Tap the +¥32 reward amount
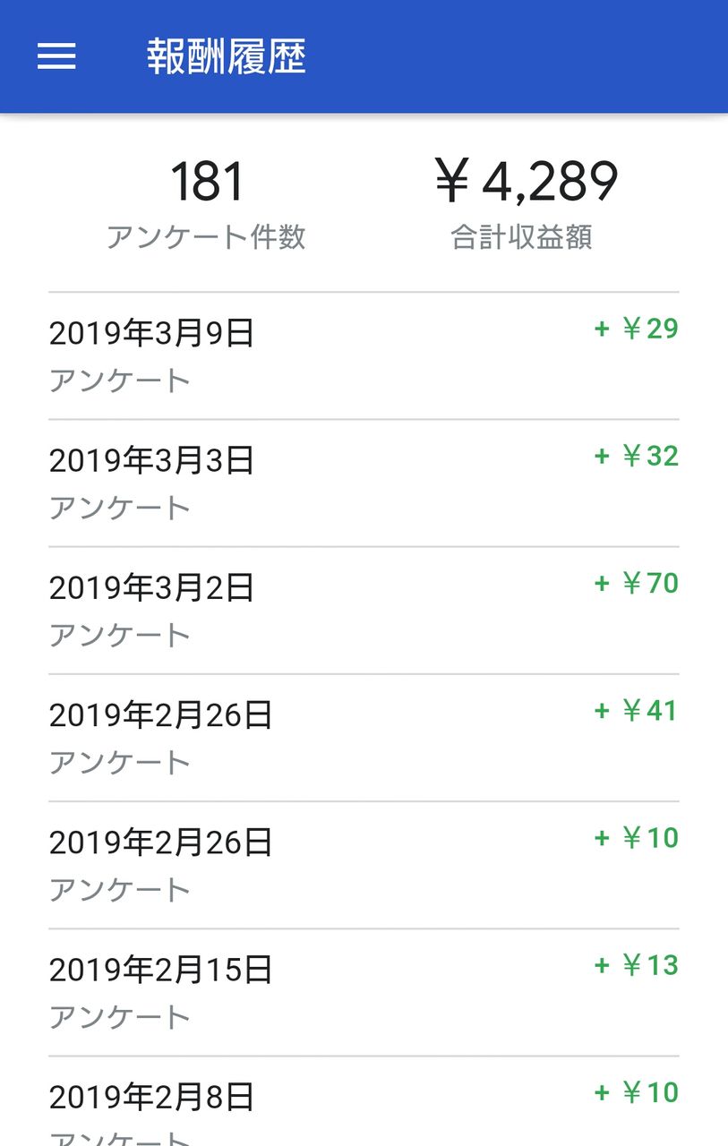Image resolution: width=728 pixels, height=1146 pixels. click(x=637, y=457)
